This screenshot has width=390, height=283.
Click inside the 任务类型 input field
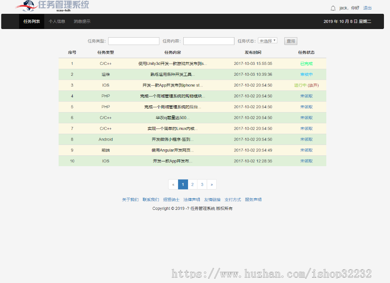tap(133, 41)
